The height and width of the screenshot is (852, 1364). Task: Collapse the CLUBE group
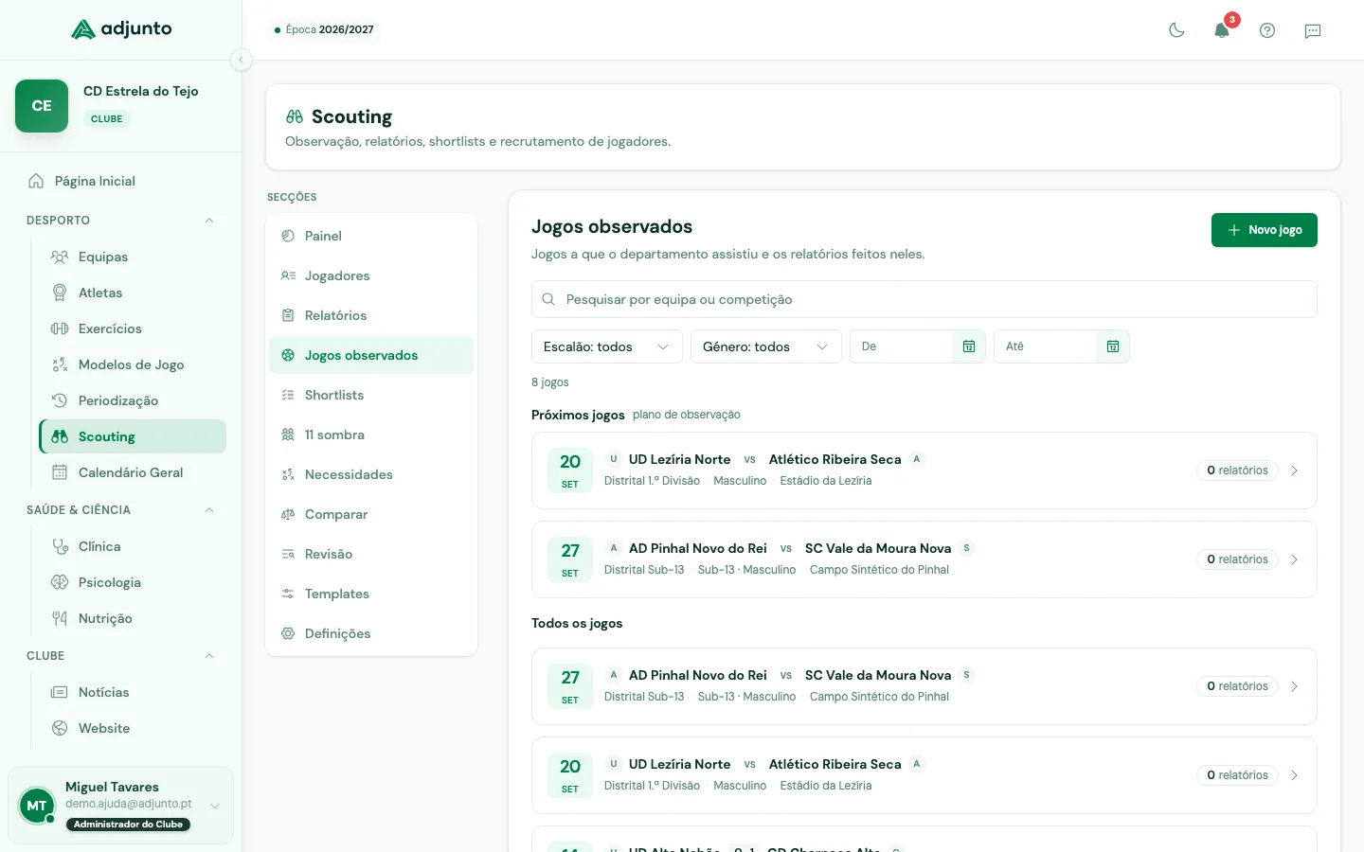pos(121,656)
